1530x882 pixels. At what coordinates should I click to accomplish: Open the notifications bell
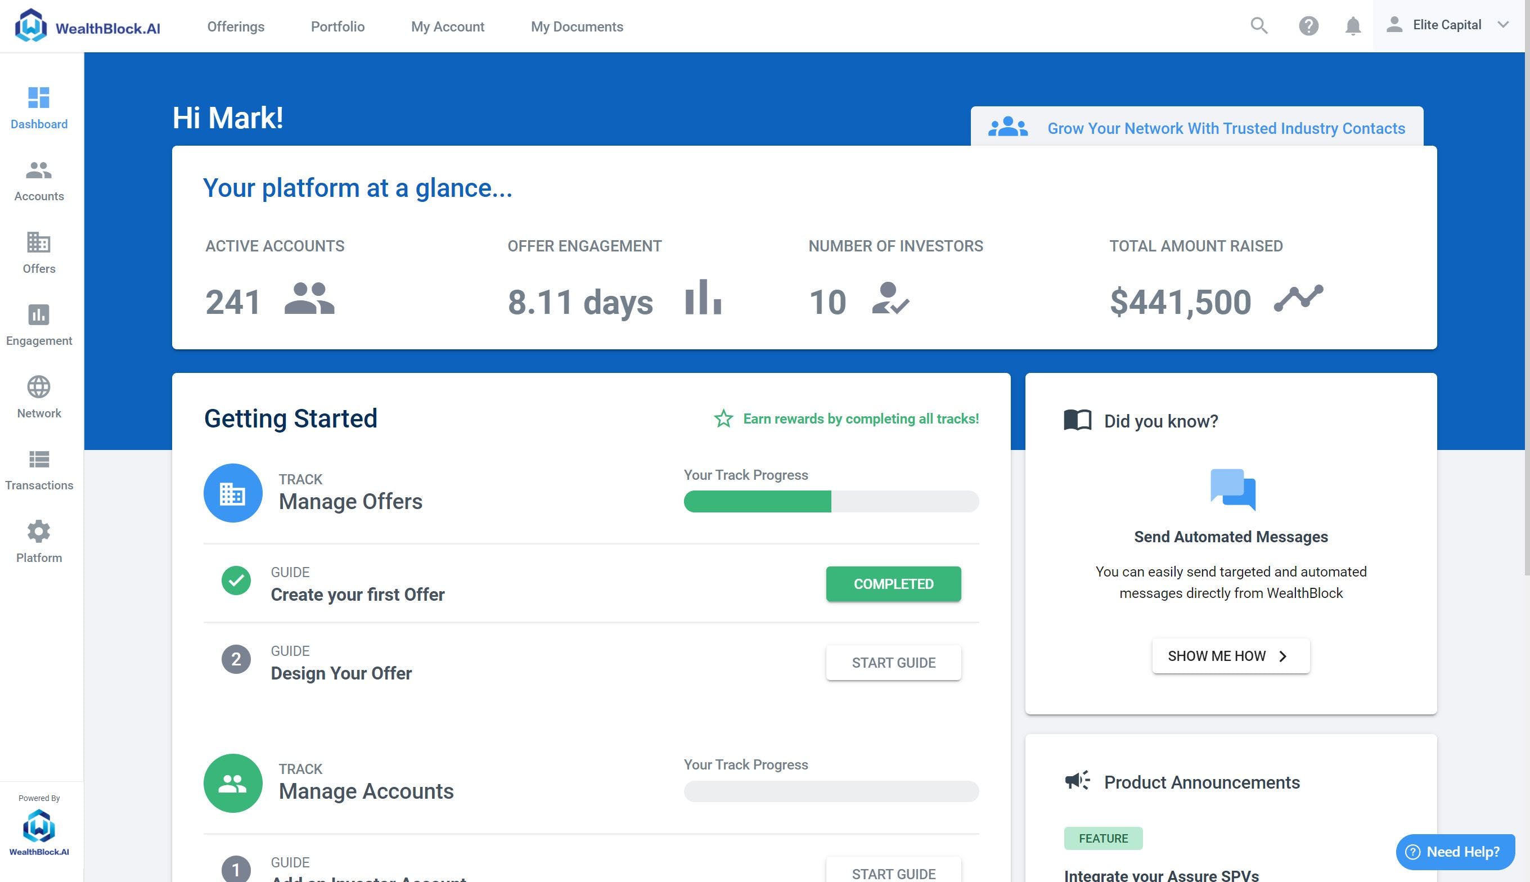coord(1352,25)
